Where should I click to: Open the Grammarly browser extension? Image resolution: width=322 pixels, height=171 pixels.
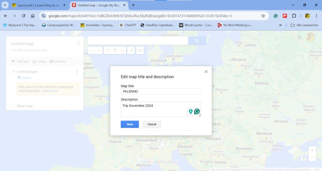click(x=276, y=16)
